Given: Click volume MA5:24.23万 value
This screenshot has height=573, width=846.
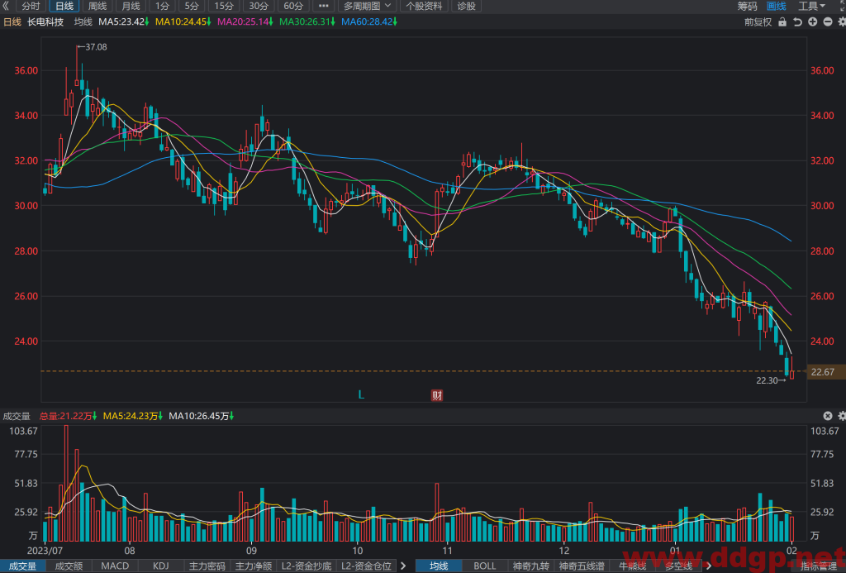Looking at the screenshot, I should [133, 416].
